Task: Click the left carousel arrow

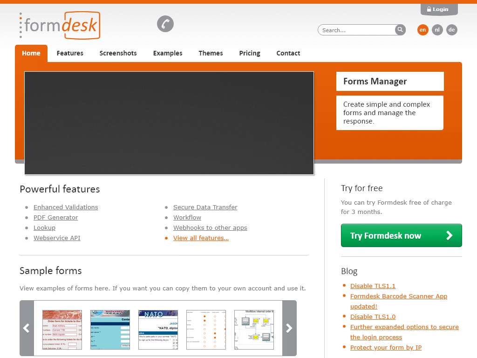Action: pos(26,328)
